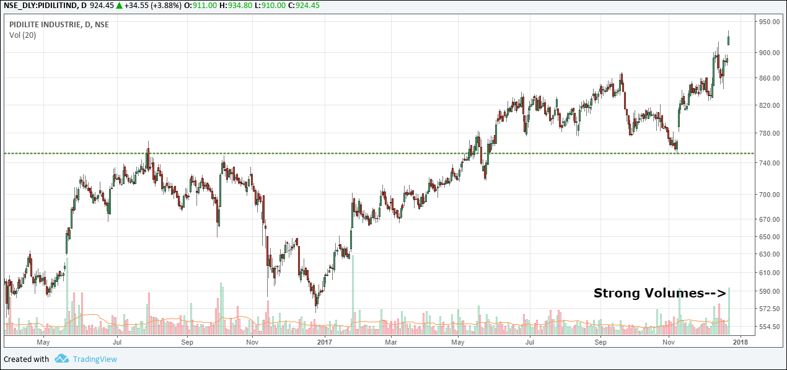
Task: Click the 572.50 price axis label
Action: coord(768,309)
